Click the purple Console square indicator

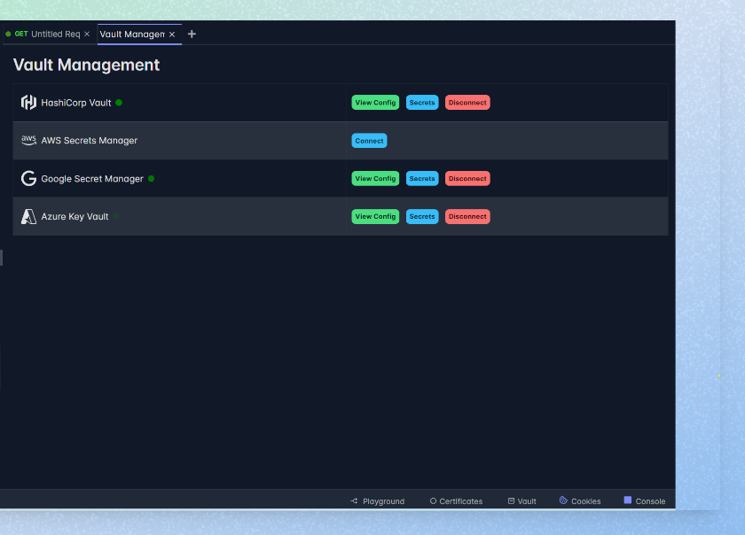click(626, 500)
